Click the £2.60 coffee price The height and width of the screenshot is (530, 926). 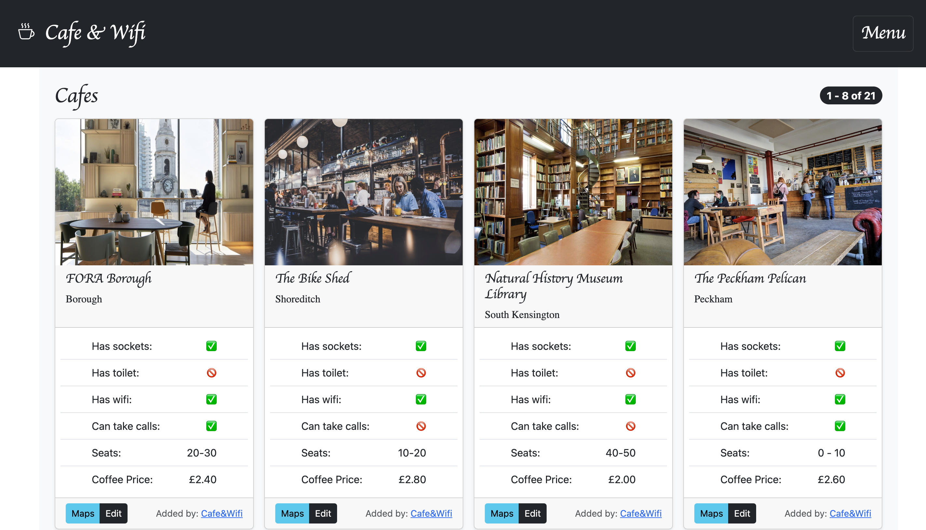831,479
